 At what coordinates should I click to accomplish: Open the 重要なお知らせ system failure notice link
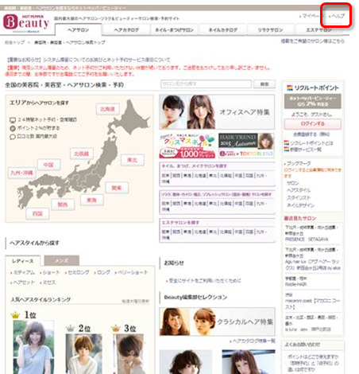pyautogui.click(x=87, y=60)
